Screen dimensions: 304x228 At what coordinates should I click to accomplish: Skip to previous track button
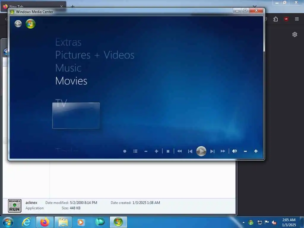click(190, 151)
